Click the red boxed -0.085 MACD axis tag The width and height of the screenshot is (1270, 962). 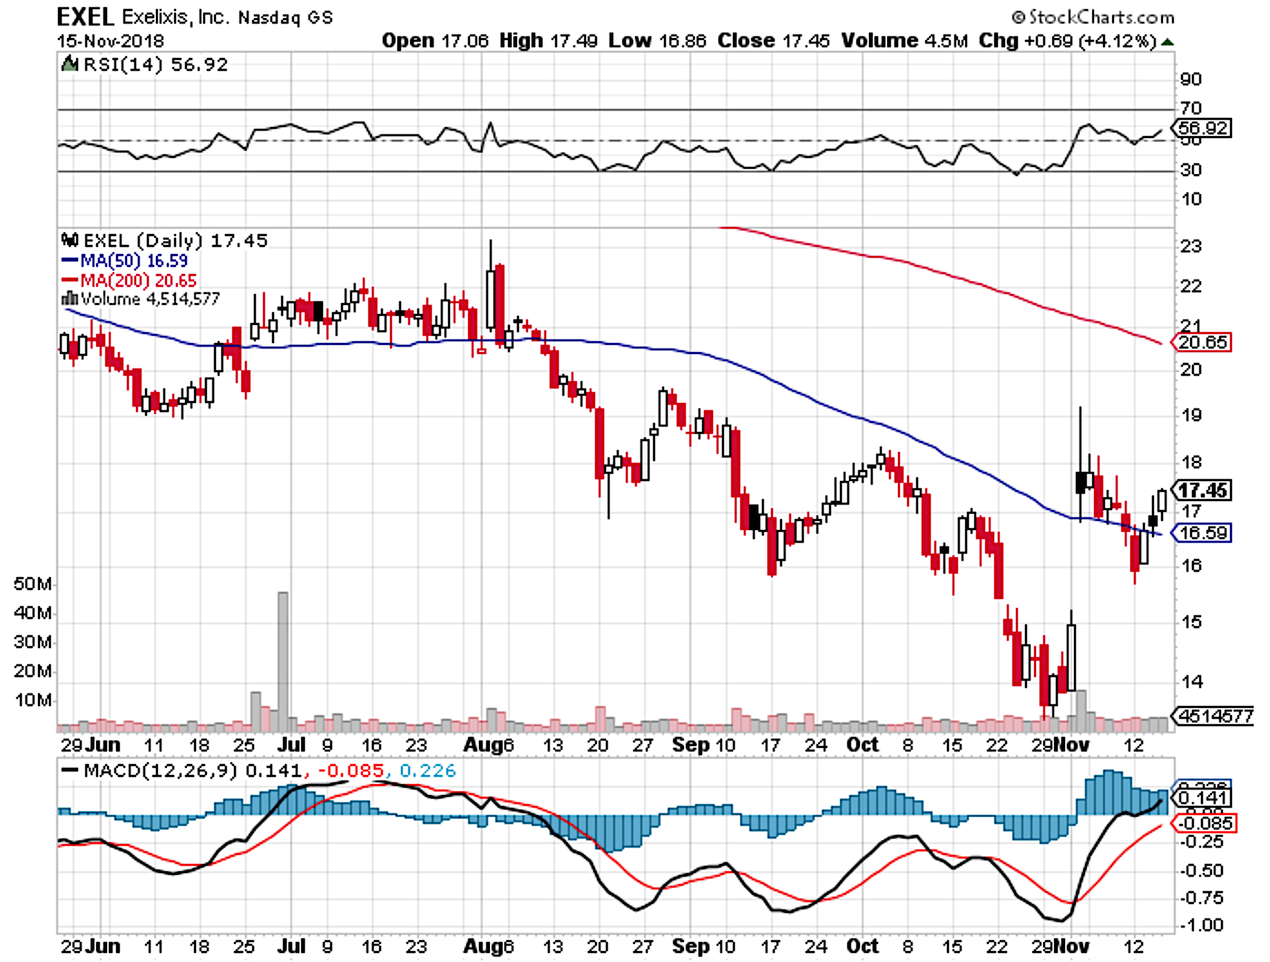pyautogui.click(x=1203, y=823)
